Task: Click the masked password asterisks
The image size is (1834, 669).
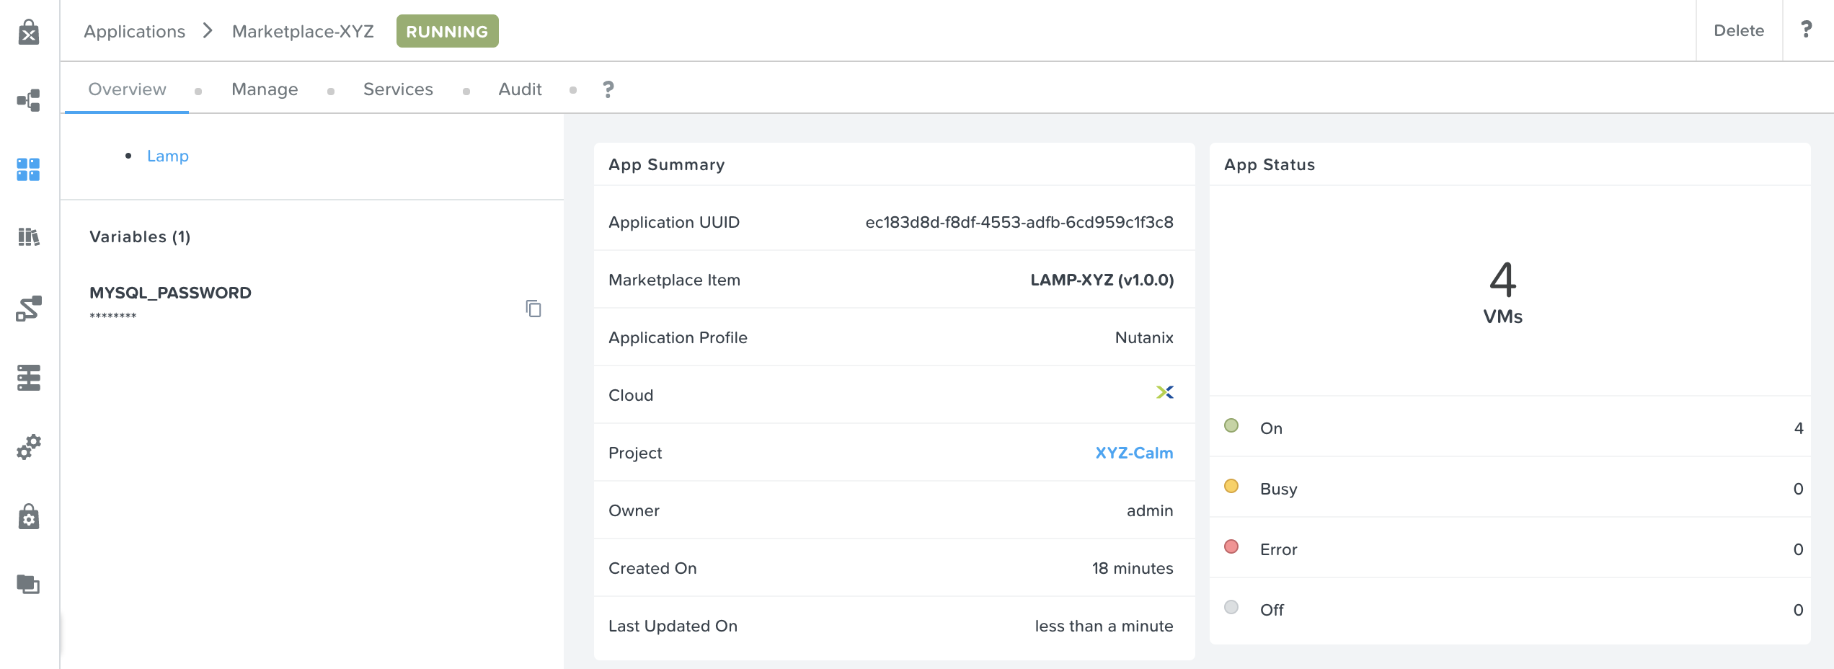Action: pyautogui.click(x=113, y=316)
